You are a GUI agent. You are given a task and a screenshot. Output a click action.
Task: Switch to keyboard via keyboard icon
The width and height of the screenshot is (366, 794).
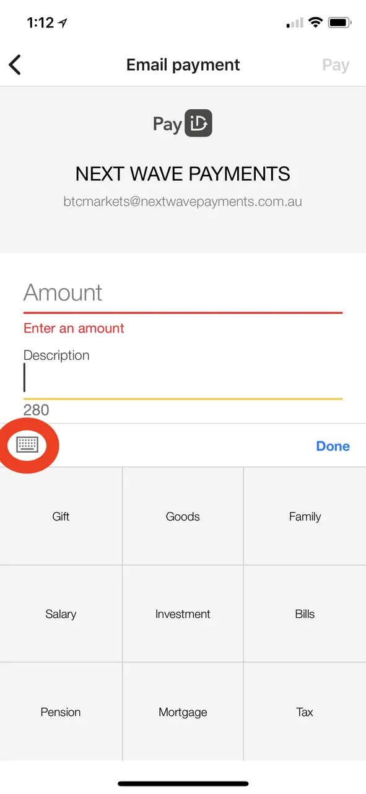(x=27, y=445)
